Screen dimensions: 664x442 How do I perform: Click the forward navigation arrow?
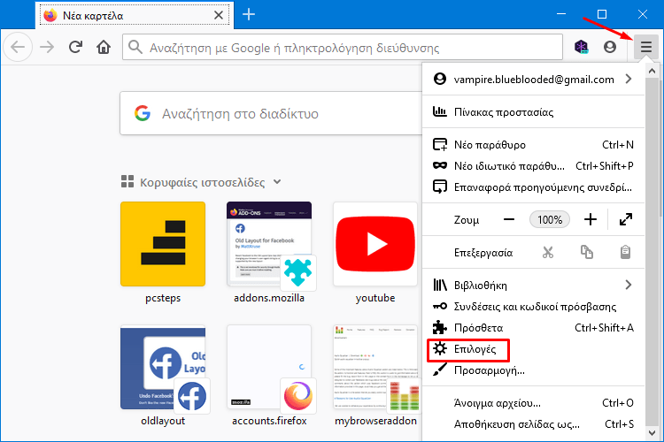[x=47, y=47]
